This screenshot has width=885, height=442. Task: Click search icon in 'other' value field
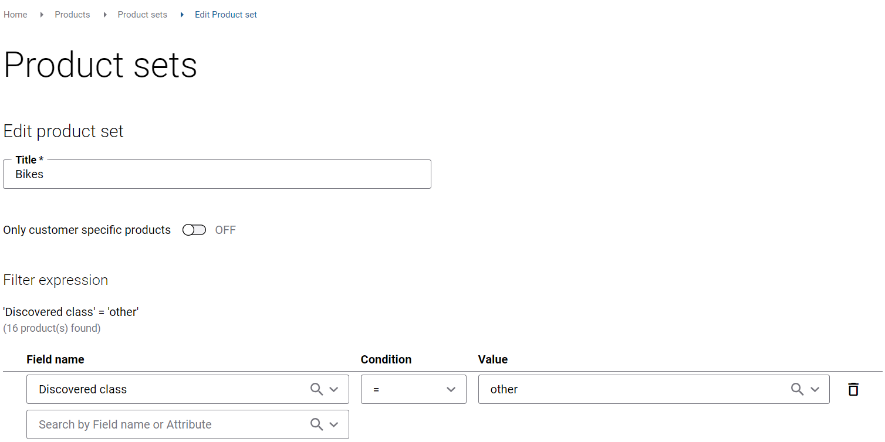pos(797,389)
